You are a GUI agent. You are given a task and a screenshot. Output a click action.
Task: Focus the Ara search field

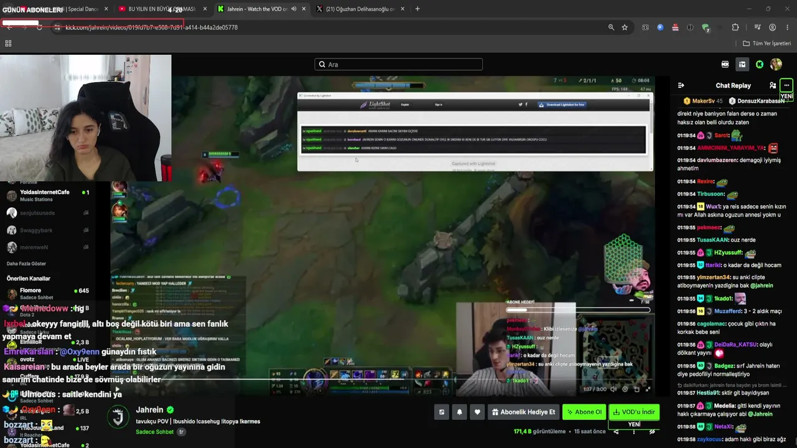pyautogui.click(x=398, y=64)
